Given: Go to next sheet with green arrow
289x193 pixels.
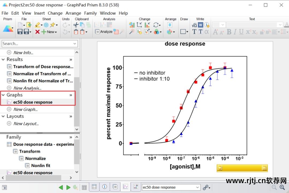Looking at the screenshot, I should [x=68, y=187].
